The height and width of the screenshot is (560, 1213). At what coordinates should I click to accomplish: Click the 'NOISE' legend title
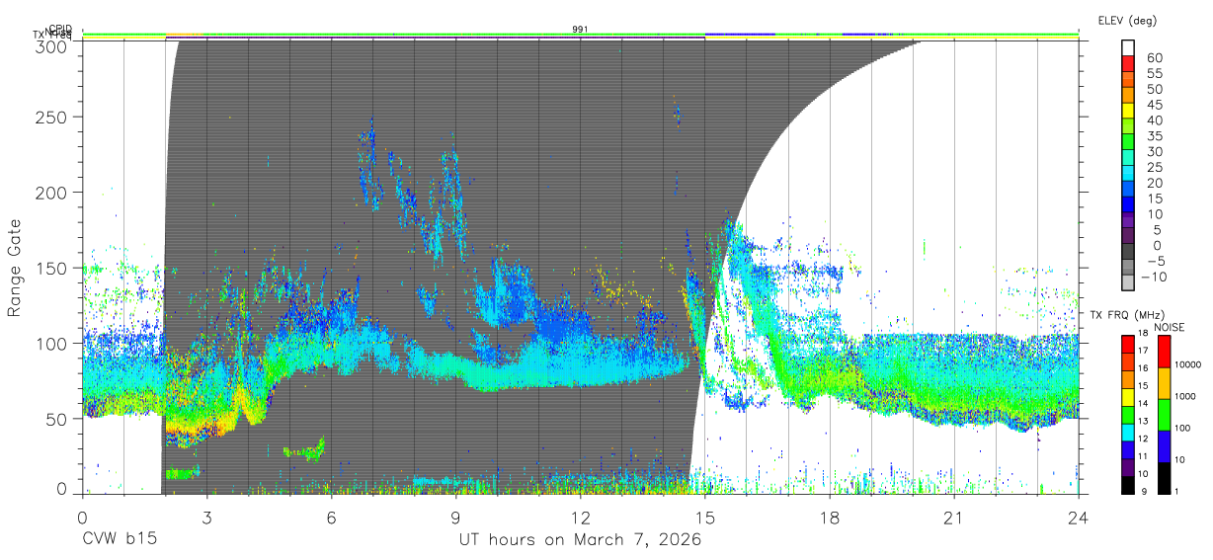(1169, 327)
